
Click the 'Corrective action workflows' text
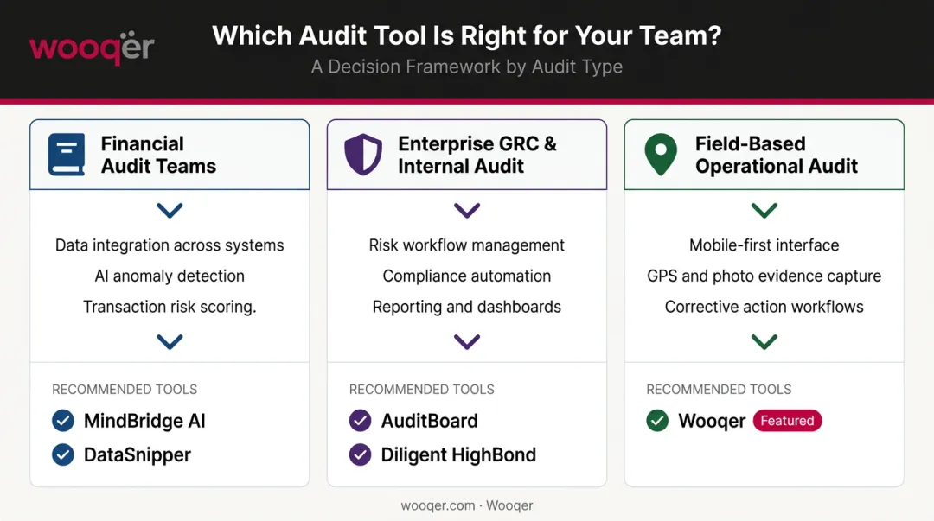tap(764, 307)
